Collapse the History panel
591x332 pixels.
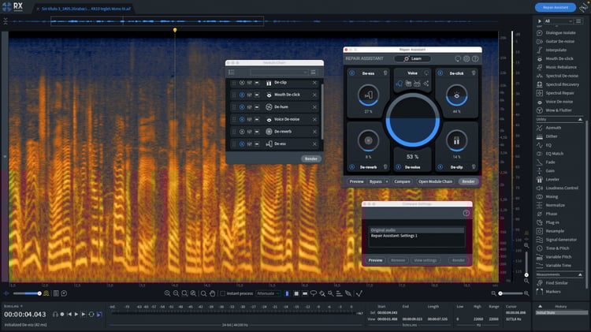540,306
